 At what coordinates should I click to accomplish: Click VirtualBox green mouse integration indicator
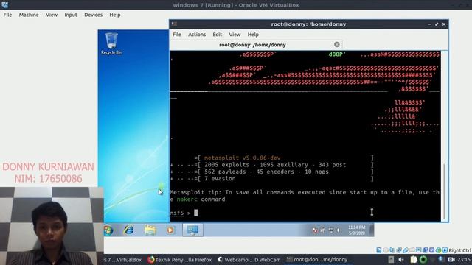(x=439, y=250)
